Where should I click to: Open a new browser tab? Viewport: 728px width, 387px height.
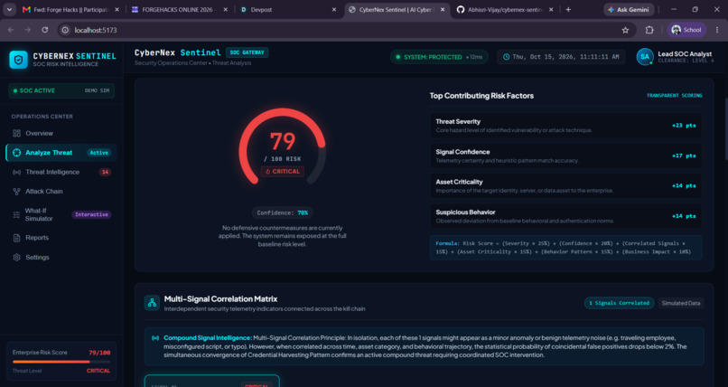pos(568,9)
